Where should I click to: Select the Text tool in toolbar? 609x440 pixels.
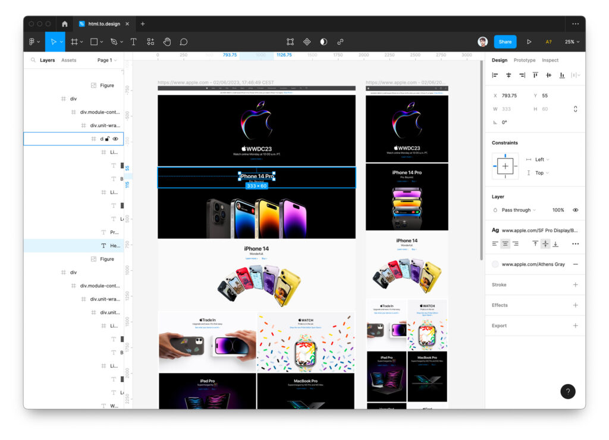133,42
